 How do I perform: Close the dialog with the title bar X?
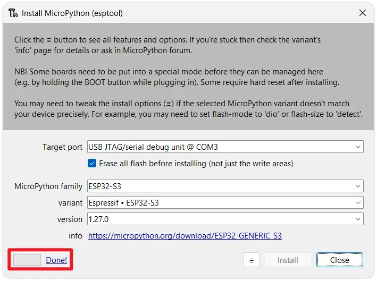[x=362, y=13]
